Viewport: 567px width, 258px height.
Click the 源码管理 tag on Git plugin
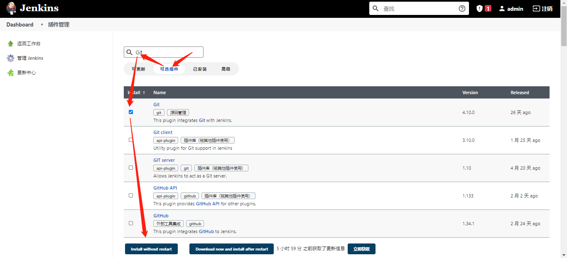click(x=178, y=112)
